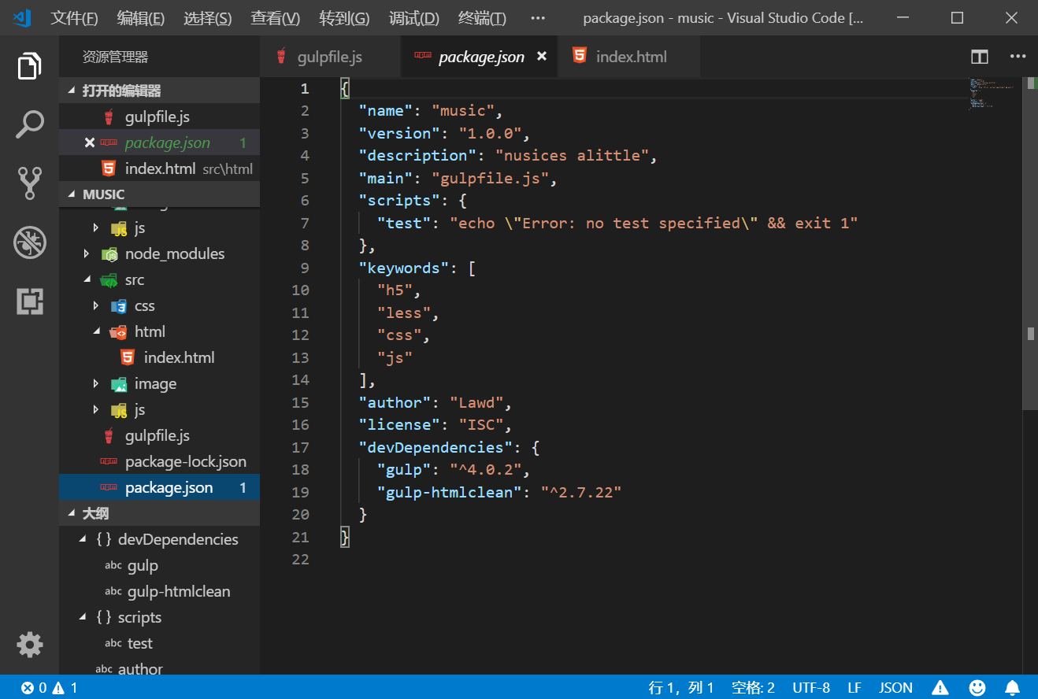
Task: Click the image folder icon
Action: click(x=119, y=383)
